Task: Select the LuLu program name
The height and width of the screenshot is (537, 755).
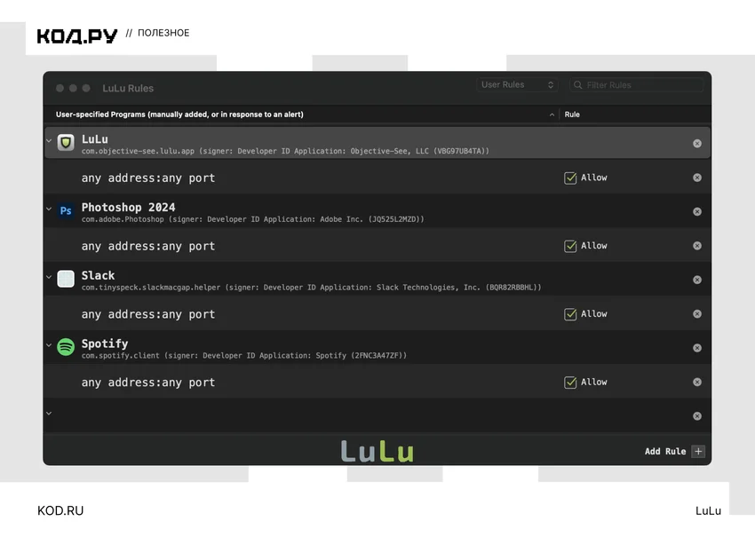Action: click(x=94, y=139)
